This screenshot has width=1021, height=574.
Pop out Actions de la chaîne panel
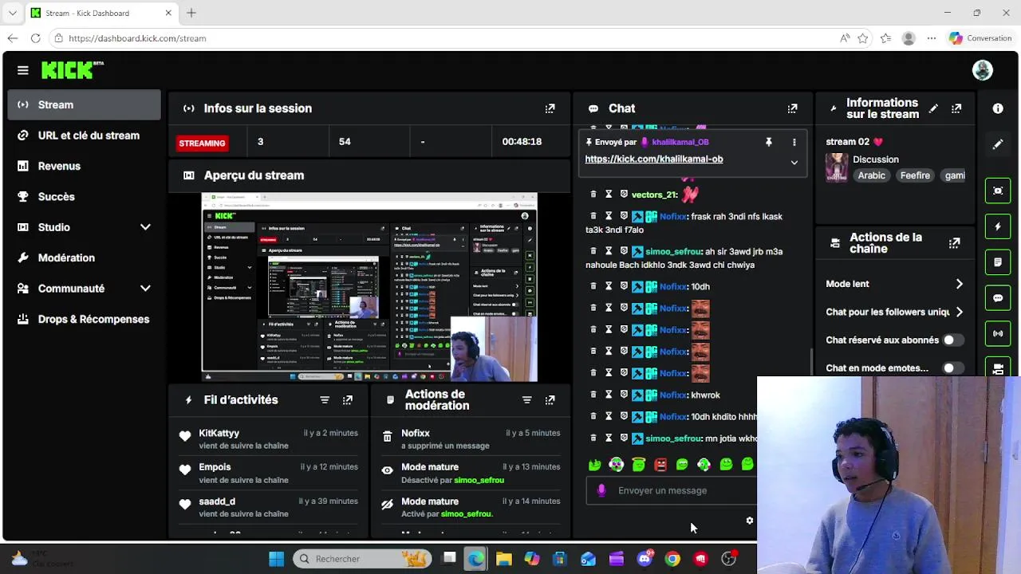click(x=954, y=243)
